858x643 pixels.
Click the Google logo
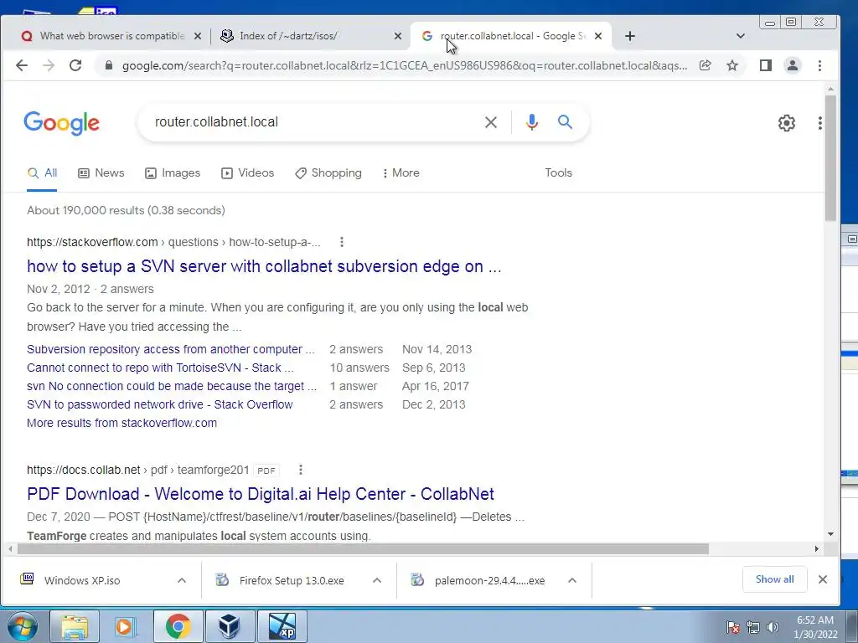tap(62, 123)
